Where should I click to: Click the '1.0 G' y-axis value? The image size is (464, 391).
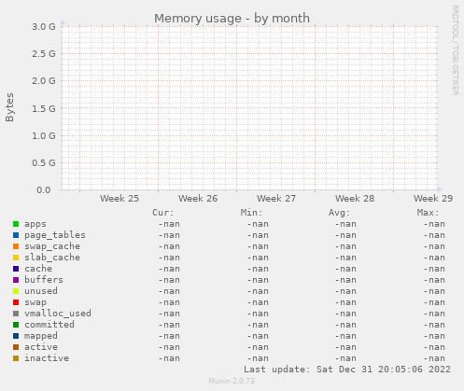pyautogui.click(x=44, y=135)
